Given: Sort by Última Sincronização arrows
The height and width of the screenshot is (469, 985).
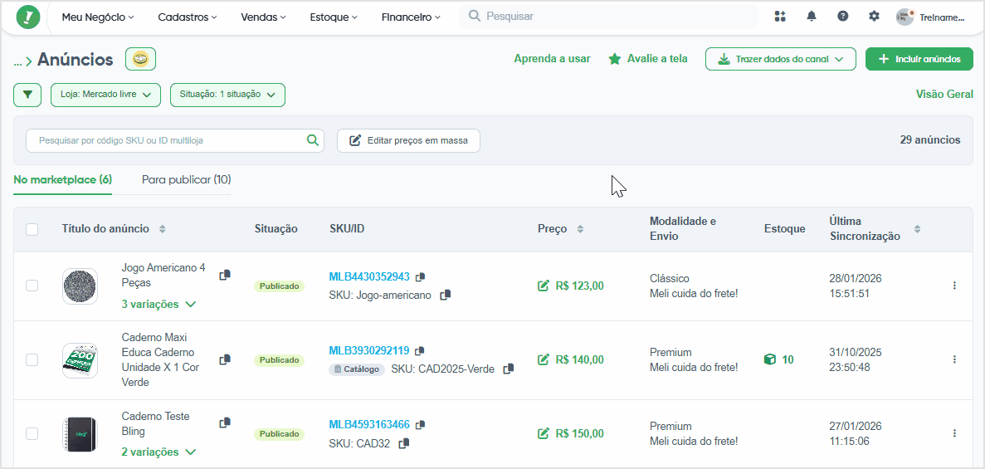Looking at the screenshot, I should pyautogui.click(x=917, y=229).
